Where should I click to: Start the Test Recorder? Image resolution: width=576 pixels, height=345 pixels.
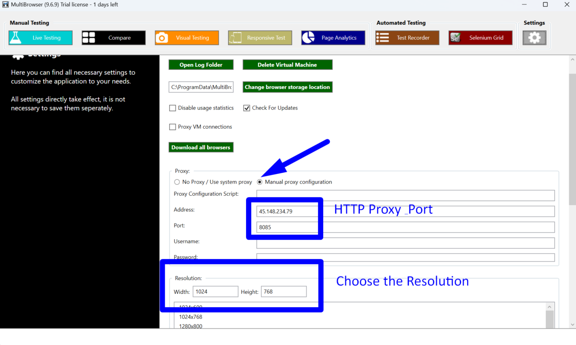407,38
